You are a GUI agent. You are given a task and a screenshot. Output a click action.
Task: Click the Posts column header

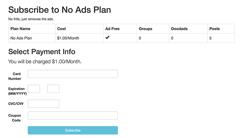click(x=214, y=29)
